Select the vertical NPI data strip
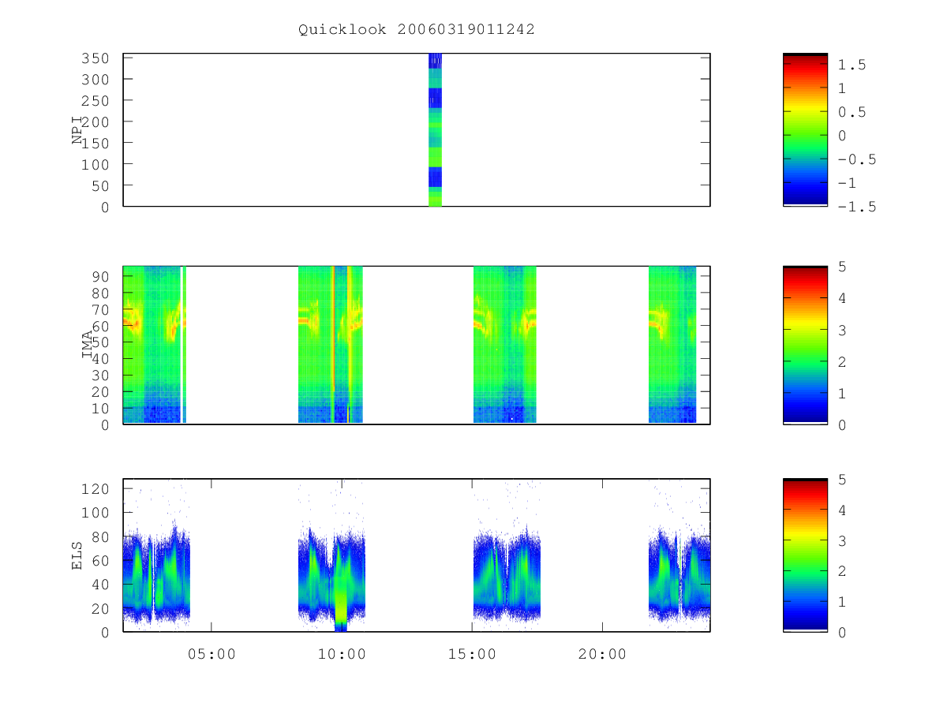Viewport: 947px width, 710px height. click(x=435, y=129)
